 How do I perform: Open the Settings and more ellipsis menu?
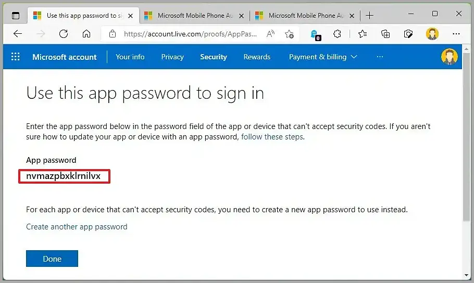coord(456,34)
